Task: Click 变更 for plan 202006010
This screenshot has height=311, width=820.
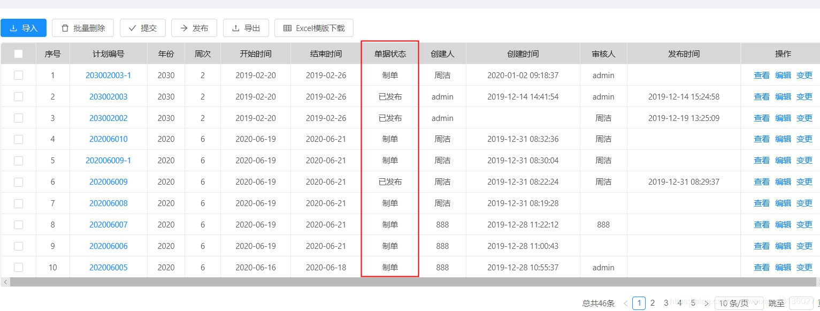Action: pyautogui.click(x=804, y=139)
